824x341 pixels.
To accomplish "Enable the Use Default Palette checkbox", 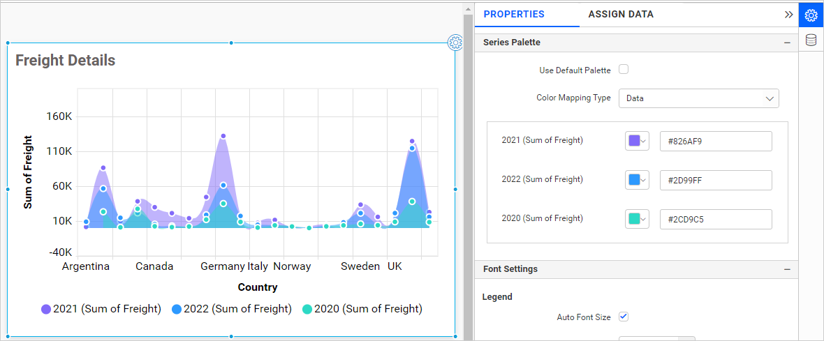I will (x=624, y=70).
